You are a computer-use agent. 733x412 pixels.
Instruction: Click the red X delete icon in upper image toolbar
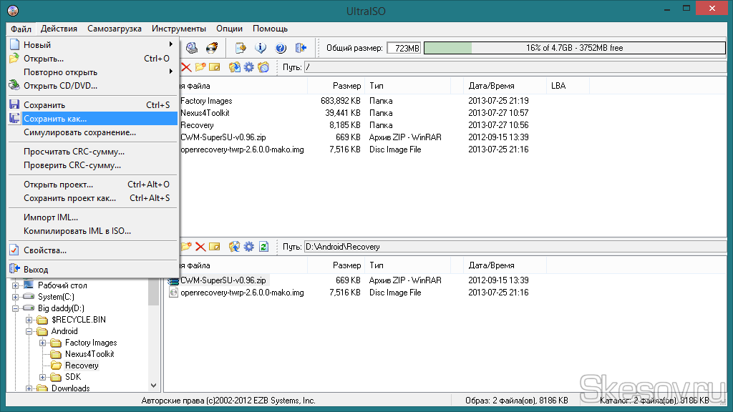[x=186, y=67]
